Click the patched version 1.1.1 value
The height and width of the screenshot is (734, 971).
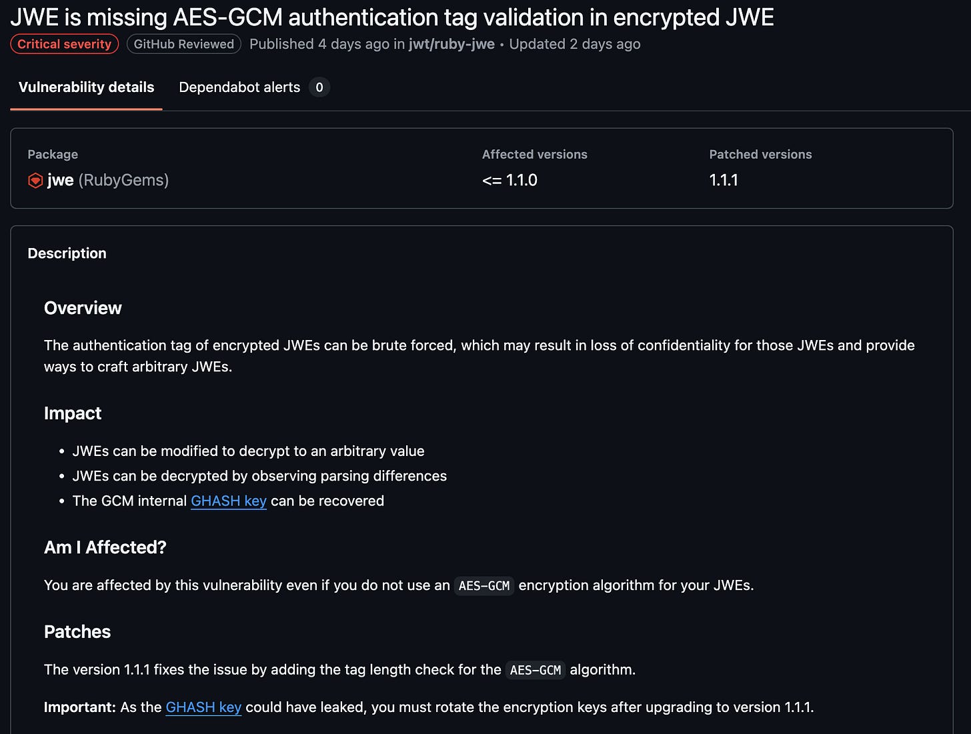pyautogui.click(x=724, y=180)
